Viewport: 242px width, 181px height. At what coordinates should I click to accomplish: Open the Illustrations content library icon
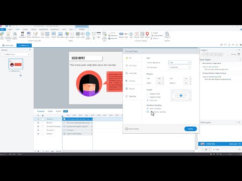pos(35,35)
